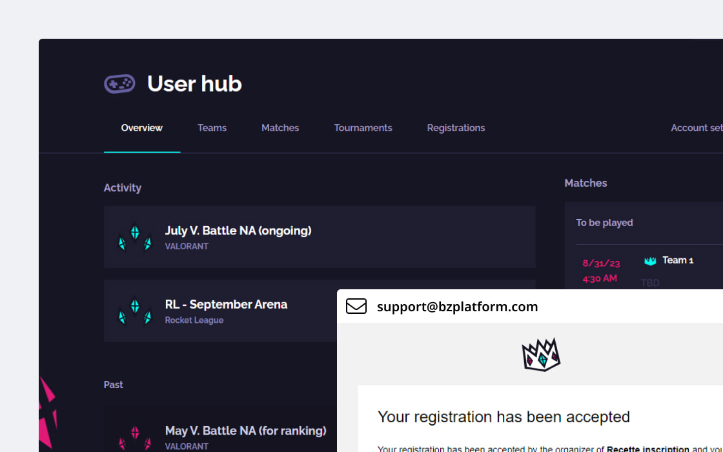Click the crown logo in the email body
The height and width of the screenshot is (452, 723).
click(x=541, y=355)
